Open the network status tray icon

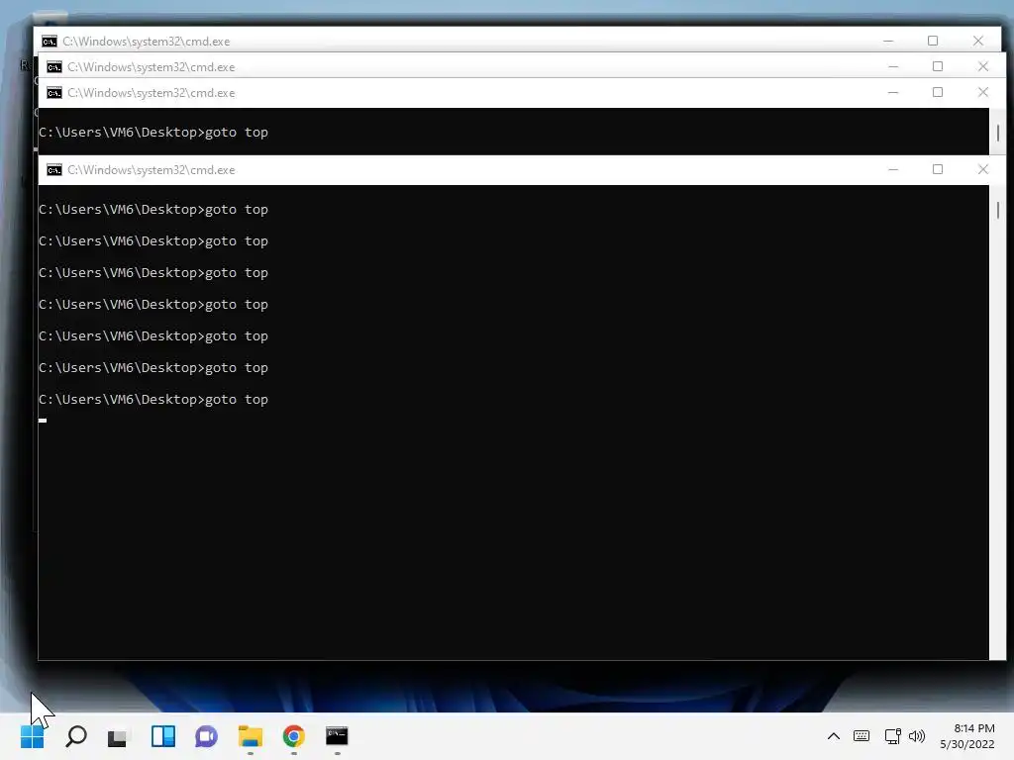pos(892,736)
